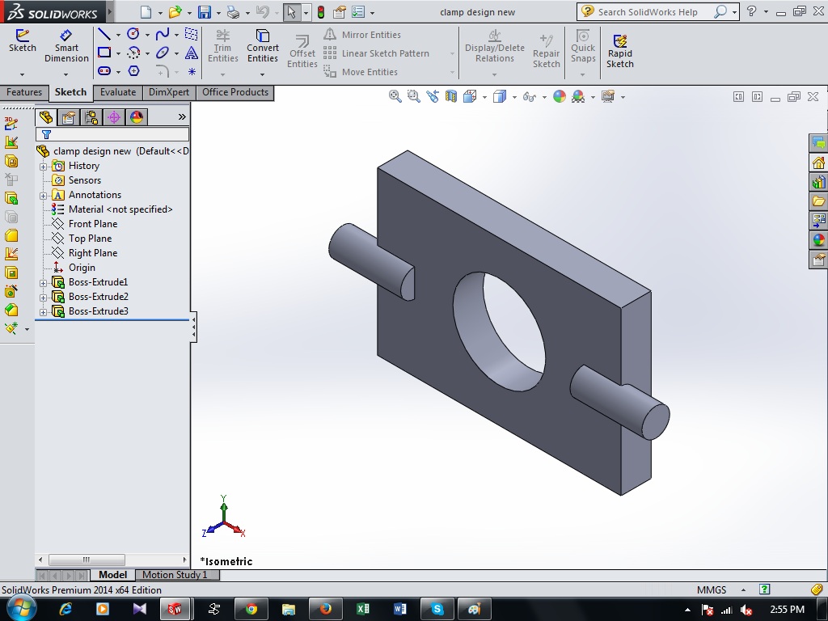
Task: Select the sketch Text tool
Action: point(191,53)
